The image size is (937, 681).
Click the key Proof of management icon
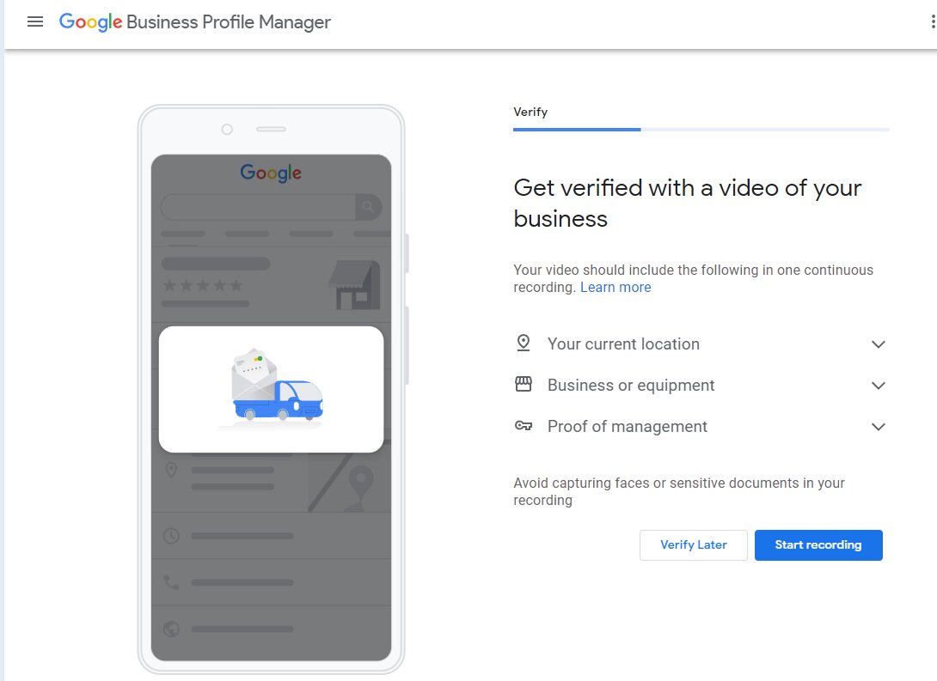tap(524, 426)
